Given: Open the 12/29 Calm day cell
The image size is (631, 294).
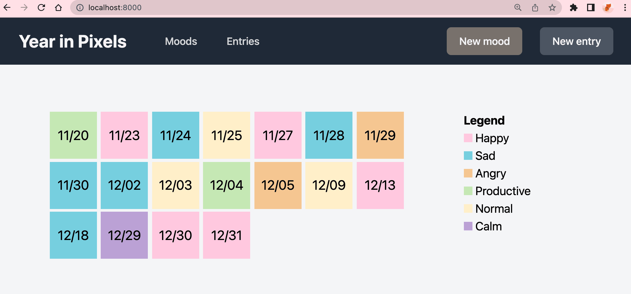Looking at the screenshot, I should coord(124,235).
